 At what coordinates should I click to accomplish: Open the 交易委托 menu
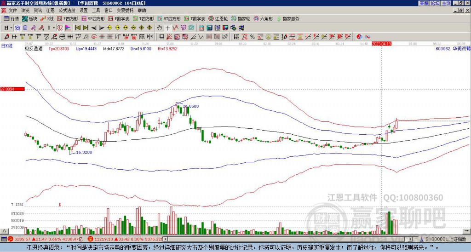125,11
